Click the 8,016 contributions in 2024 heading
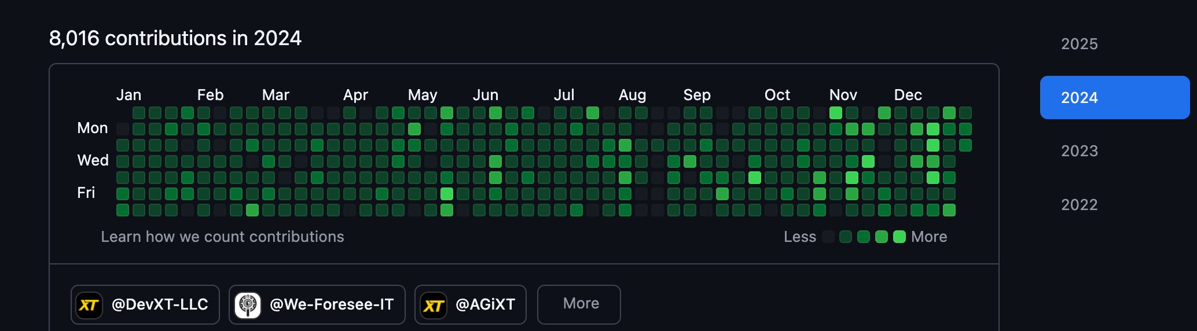1197x331 pixels. [x=175, y=38]
